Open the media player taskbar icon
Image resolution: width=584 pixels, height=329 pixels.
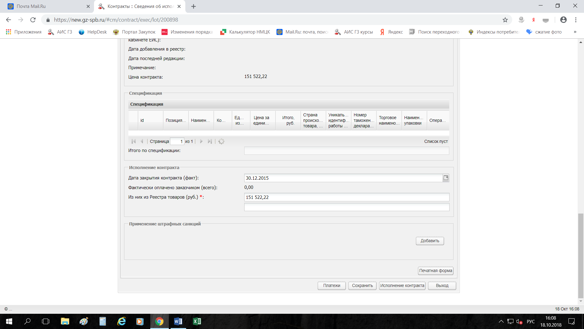pyautogui.click(x=140, y=321)
